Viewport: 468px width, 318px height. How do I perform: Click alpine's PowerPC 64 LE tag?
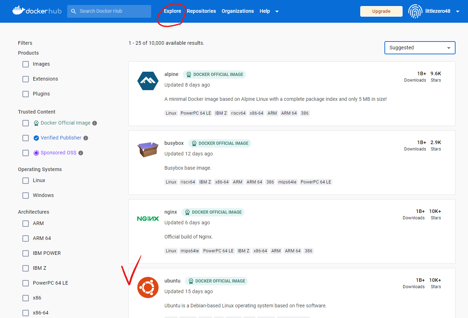tap(196, 113)
